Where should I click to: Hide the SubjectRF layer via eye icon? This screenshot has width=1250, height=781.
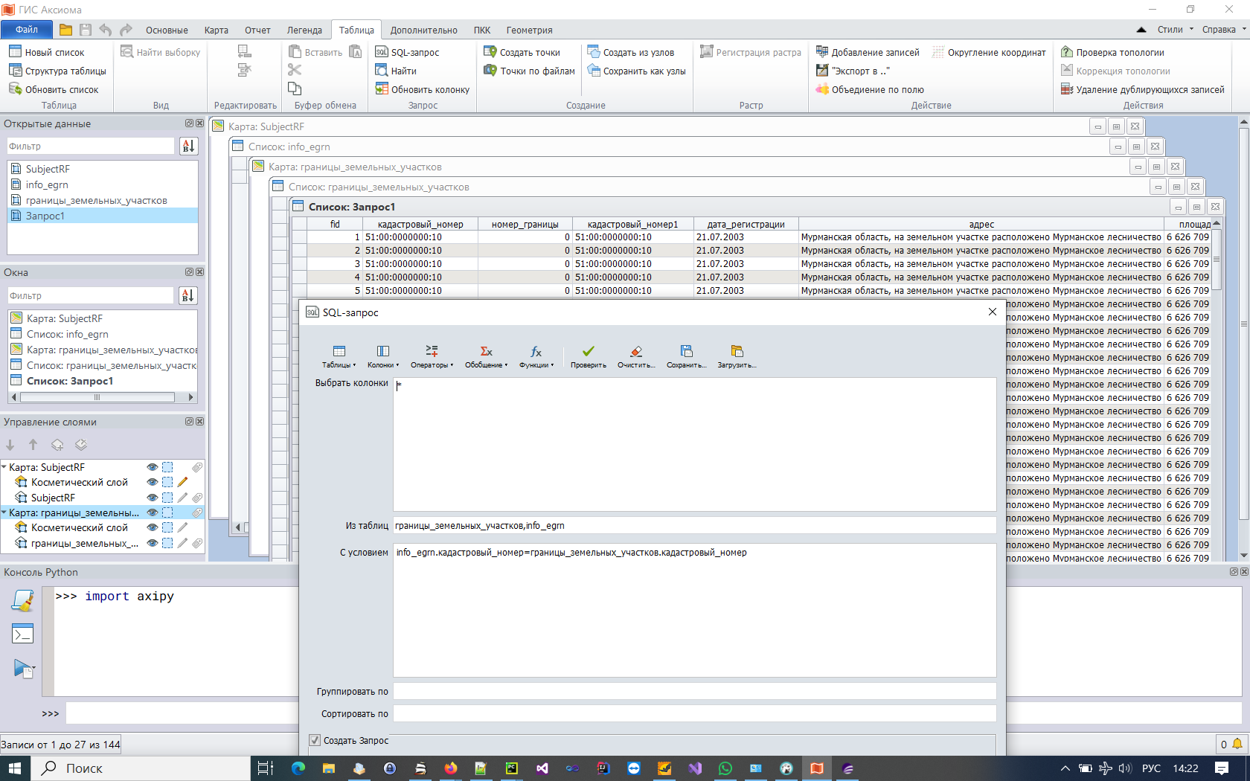click(x=153, y=498)
